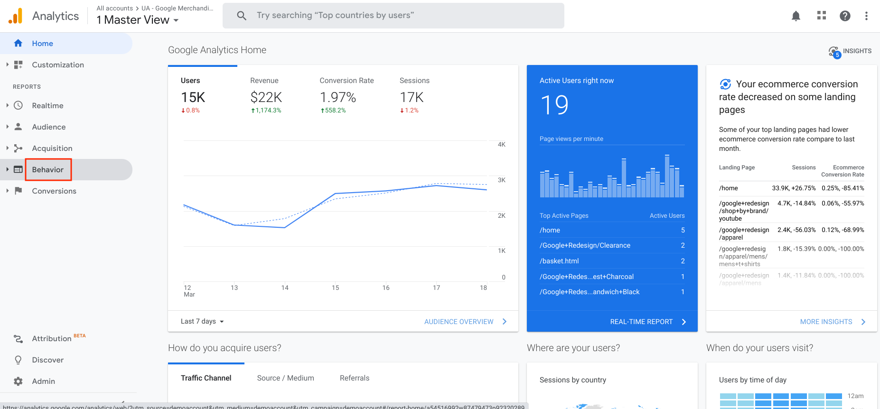This screenshot has width=880, height=409.
Task: Click the Customization dashboard icon
Action: pyautogui.click(x=18, y=65)
